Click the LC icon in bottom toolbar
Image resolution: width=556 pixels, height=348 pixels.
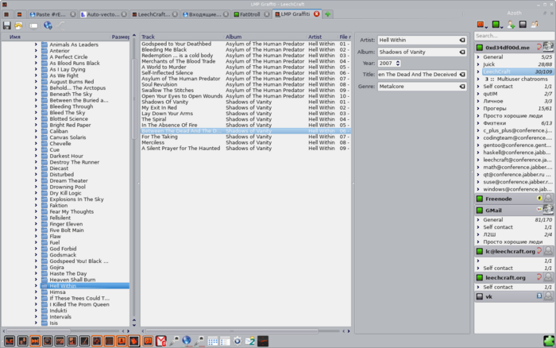pos(10,342)
